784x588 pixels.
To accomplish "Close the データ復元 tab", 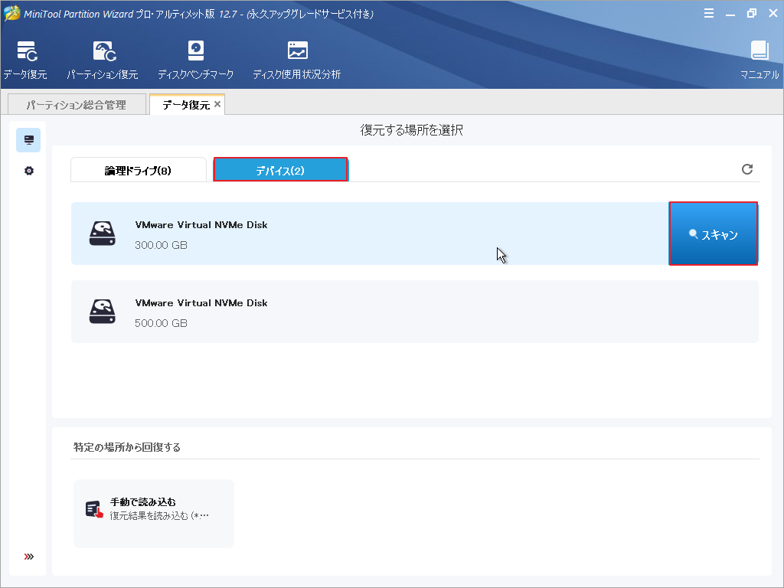I will pyautogui.click(x=217, y=103).
